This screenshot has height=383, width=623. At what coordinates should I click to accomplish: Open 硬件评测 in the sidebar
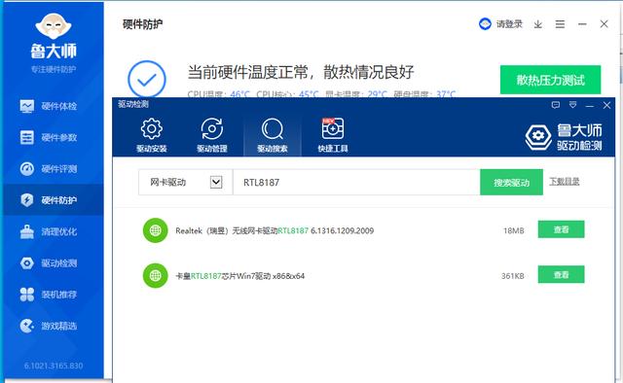click(53, 169)
